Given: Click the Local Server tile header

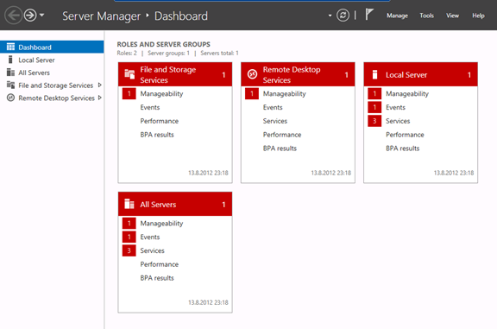Looking at the screenshot, I should tap(420, 74).
